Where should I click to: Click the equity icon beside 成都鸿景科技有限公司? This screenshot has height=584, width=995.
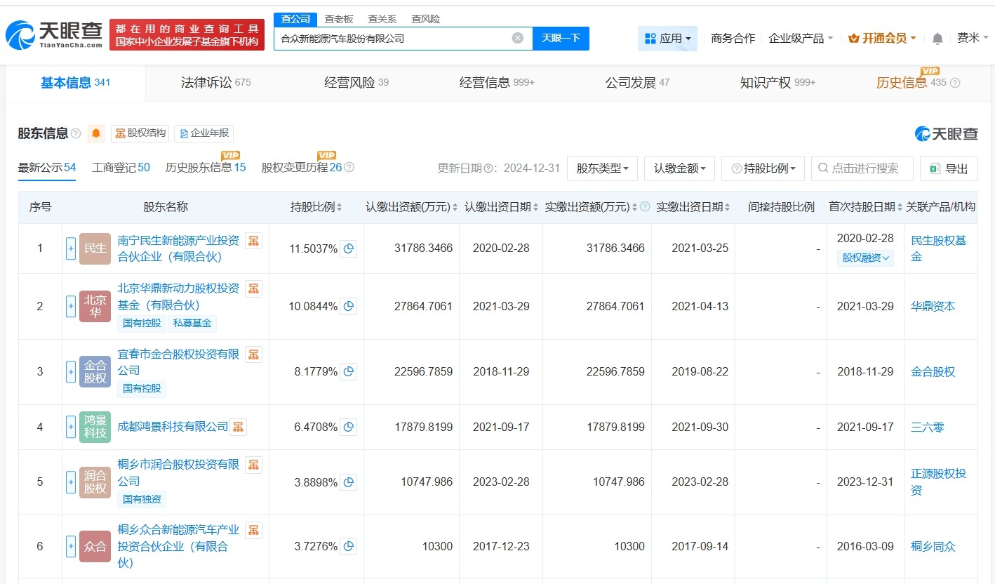pos(238,427)
